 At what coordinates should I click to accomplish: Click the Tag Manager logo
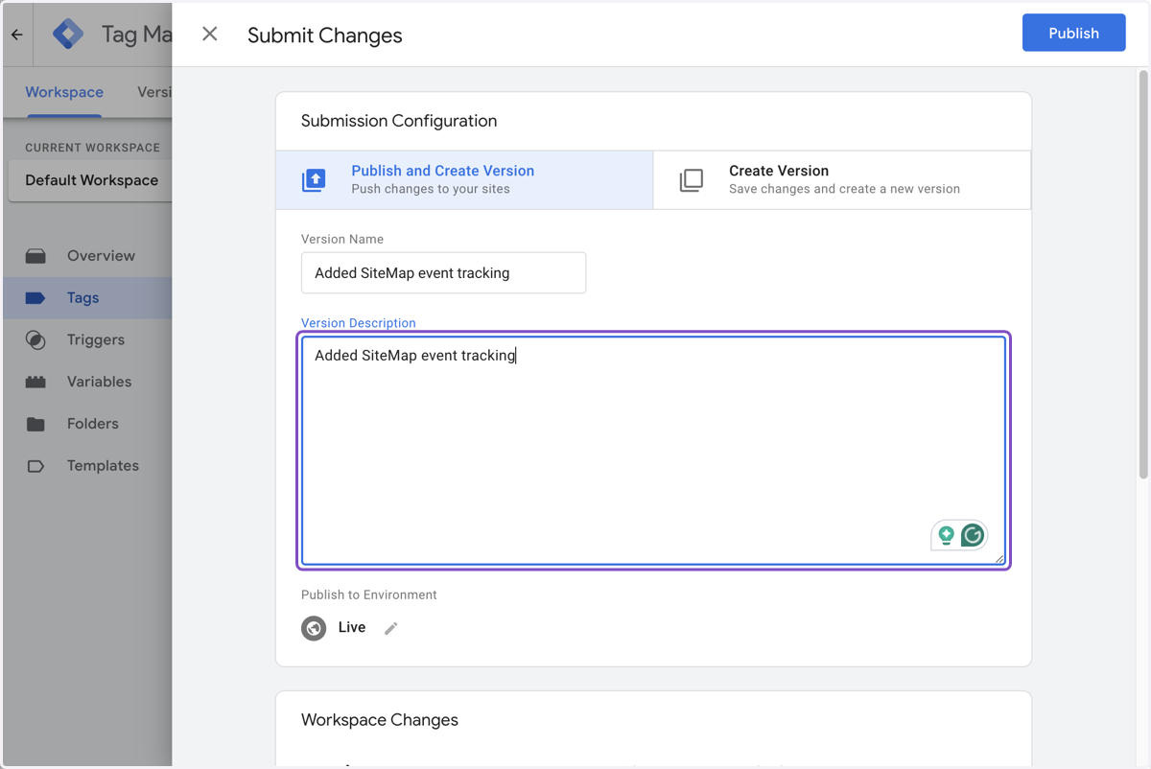[68, 35]
